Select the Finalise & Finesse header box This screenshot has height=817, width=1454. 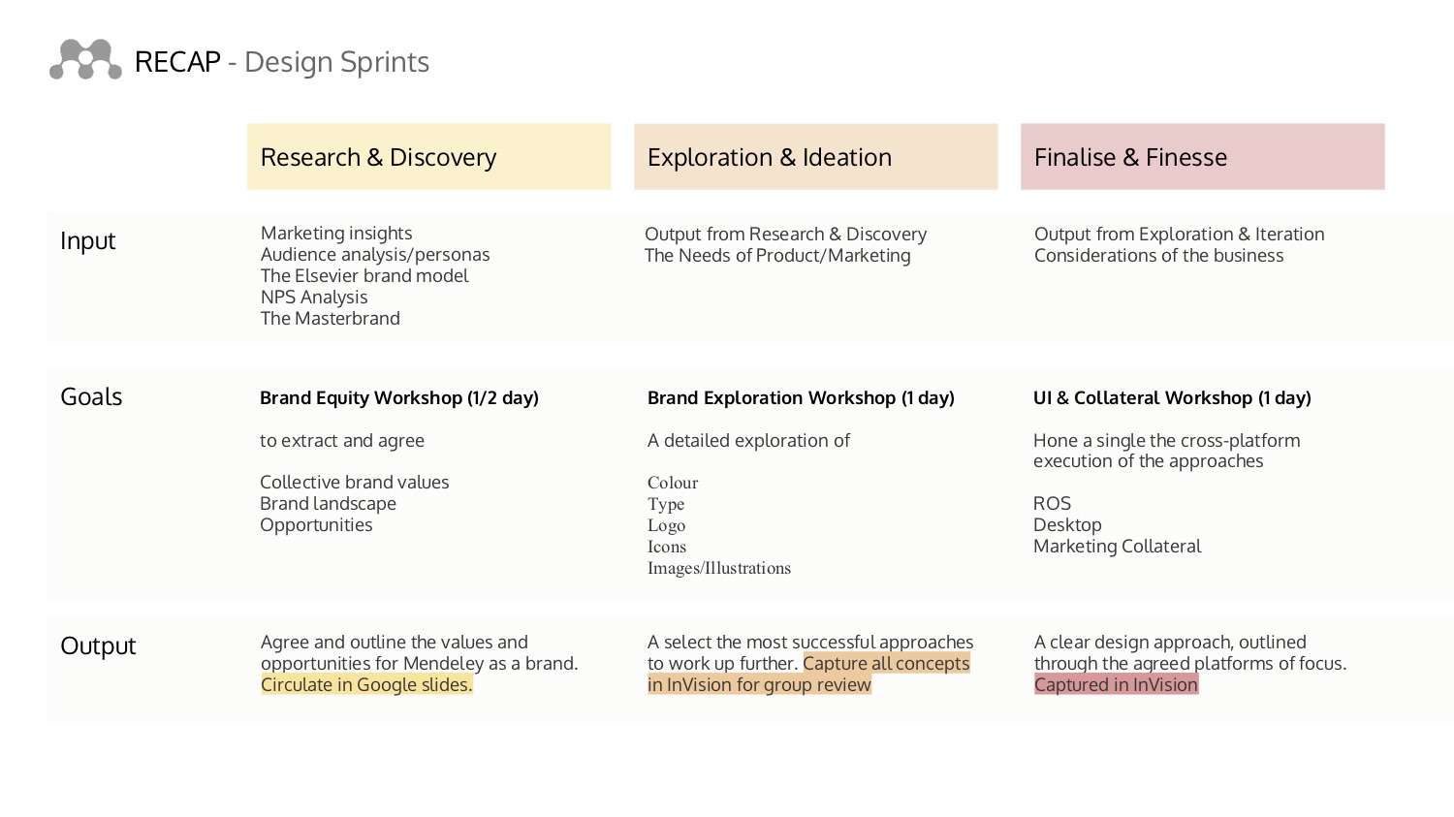pyautogui.click(x=1203, y=156)
